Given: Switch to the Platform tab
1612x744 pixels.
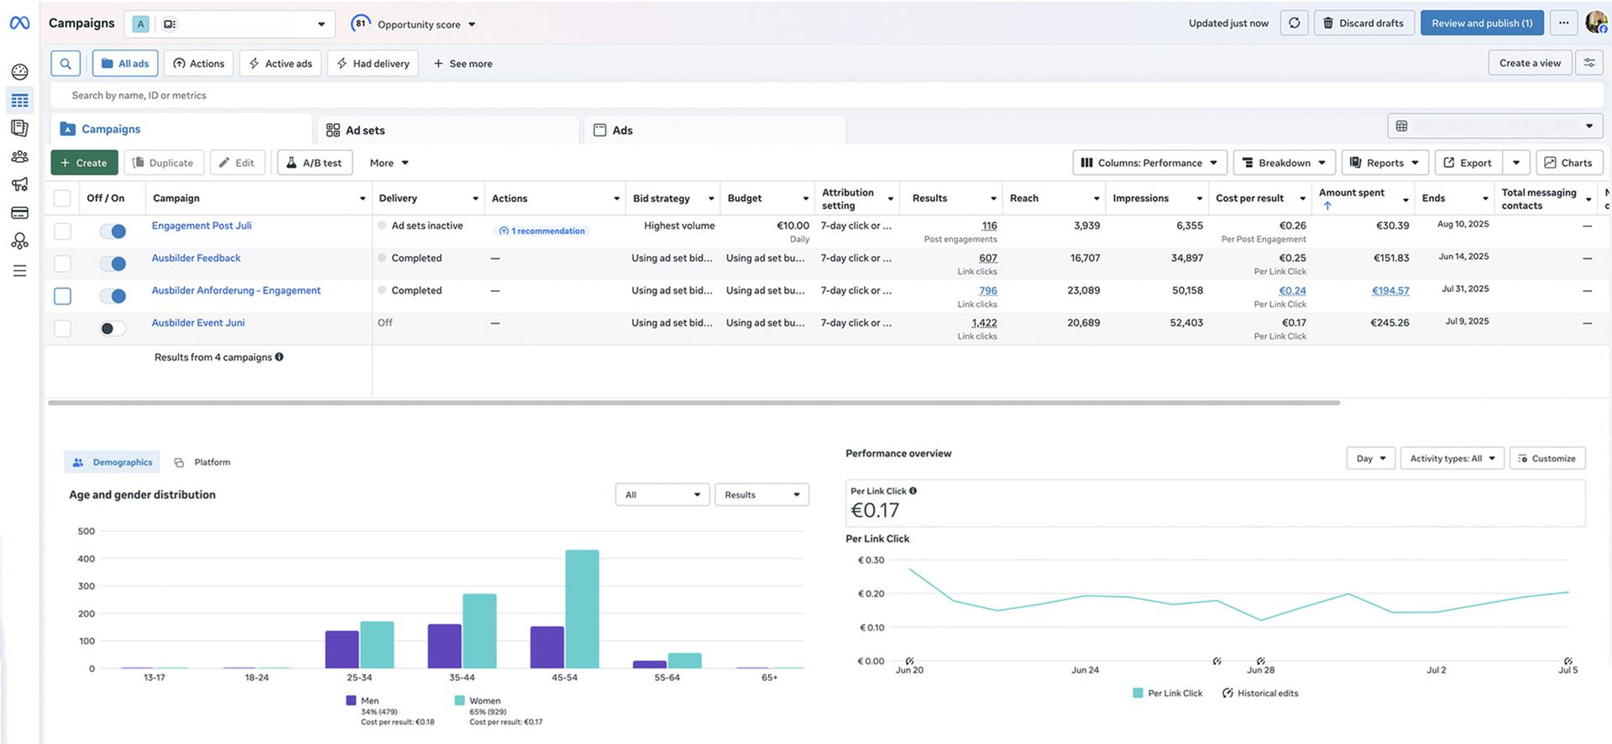Looking at the screenshot, I should click(x=212, y=462).
